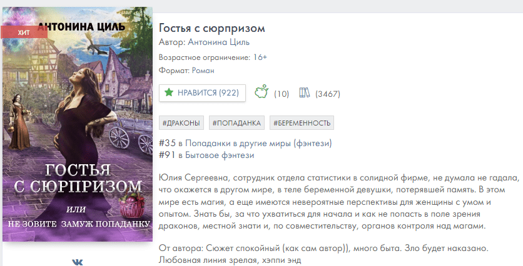The height and width of the screenshot is (266, 523).
Task: Share via the VK icon below the cover
Action: point(78,262)
